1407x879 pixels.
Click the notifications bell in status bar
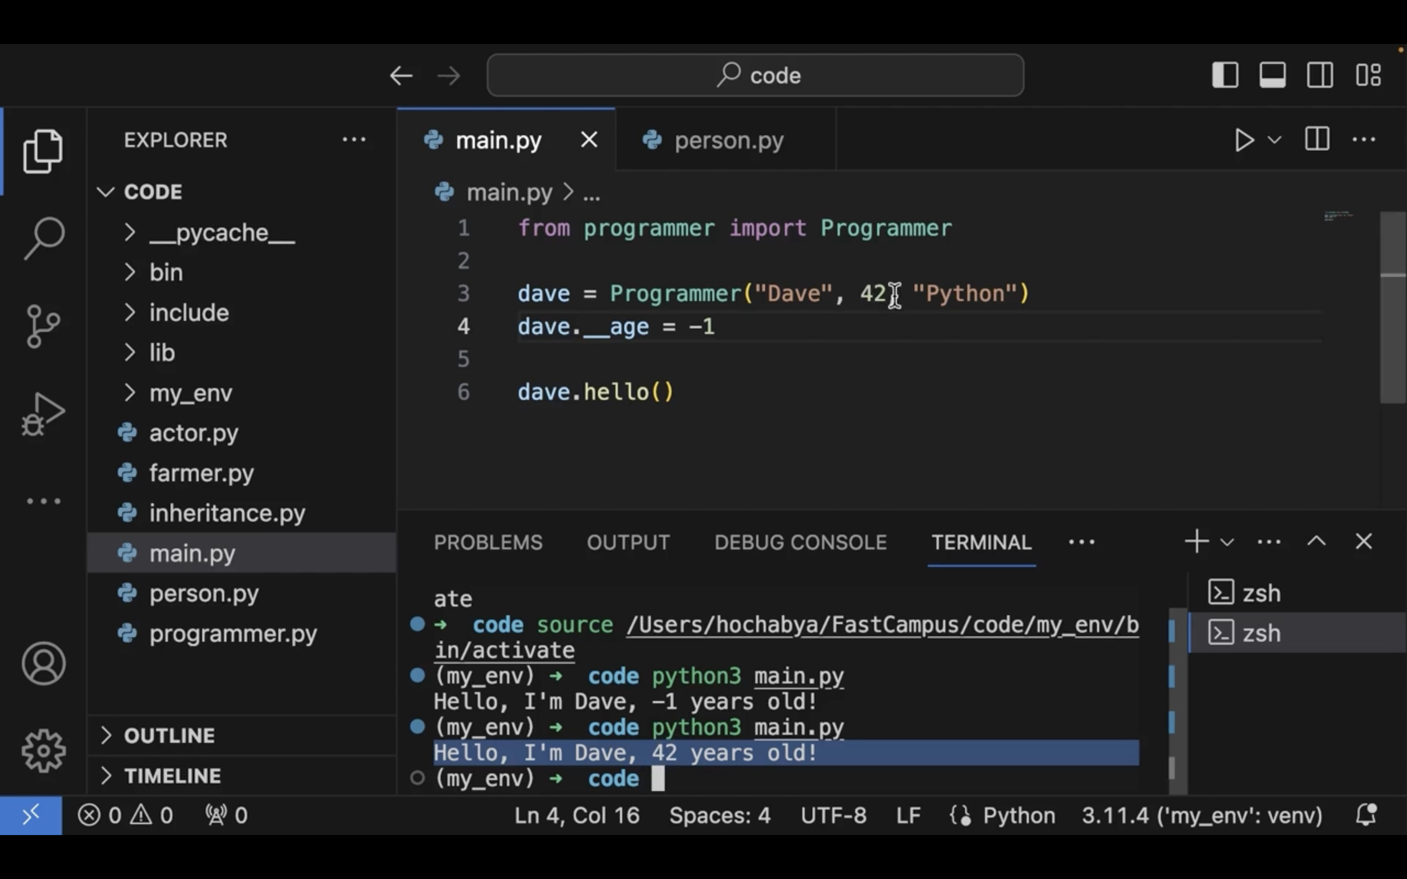(x=1366, y=815)
